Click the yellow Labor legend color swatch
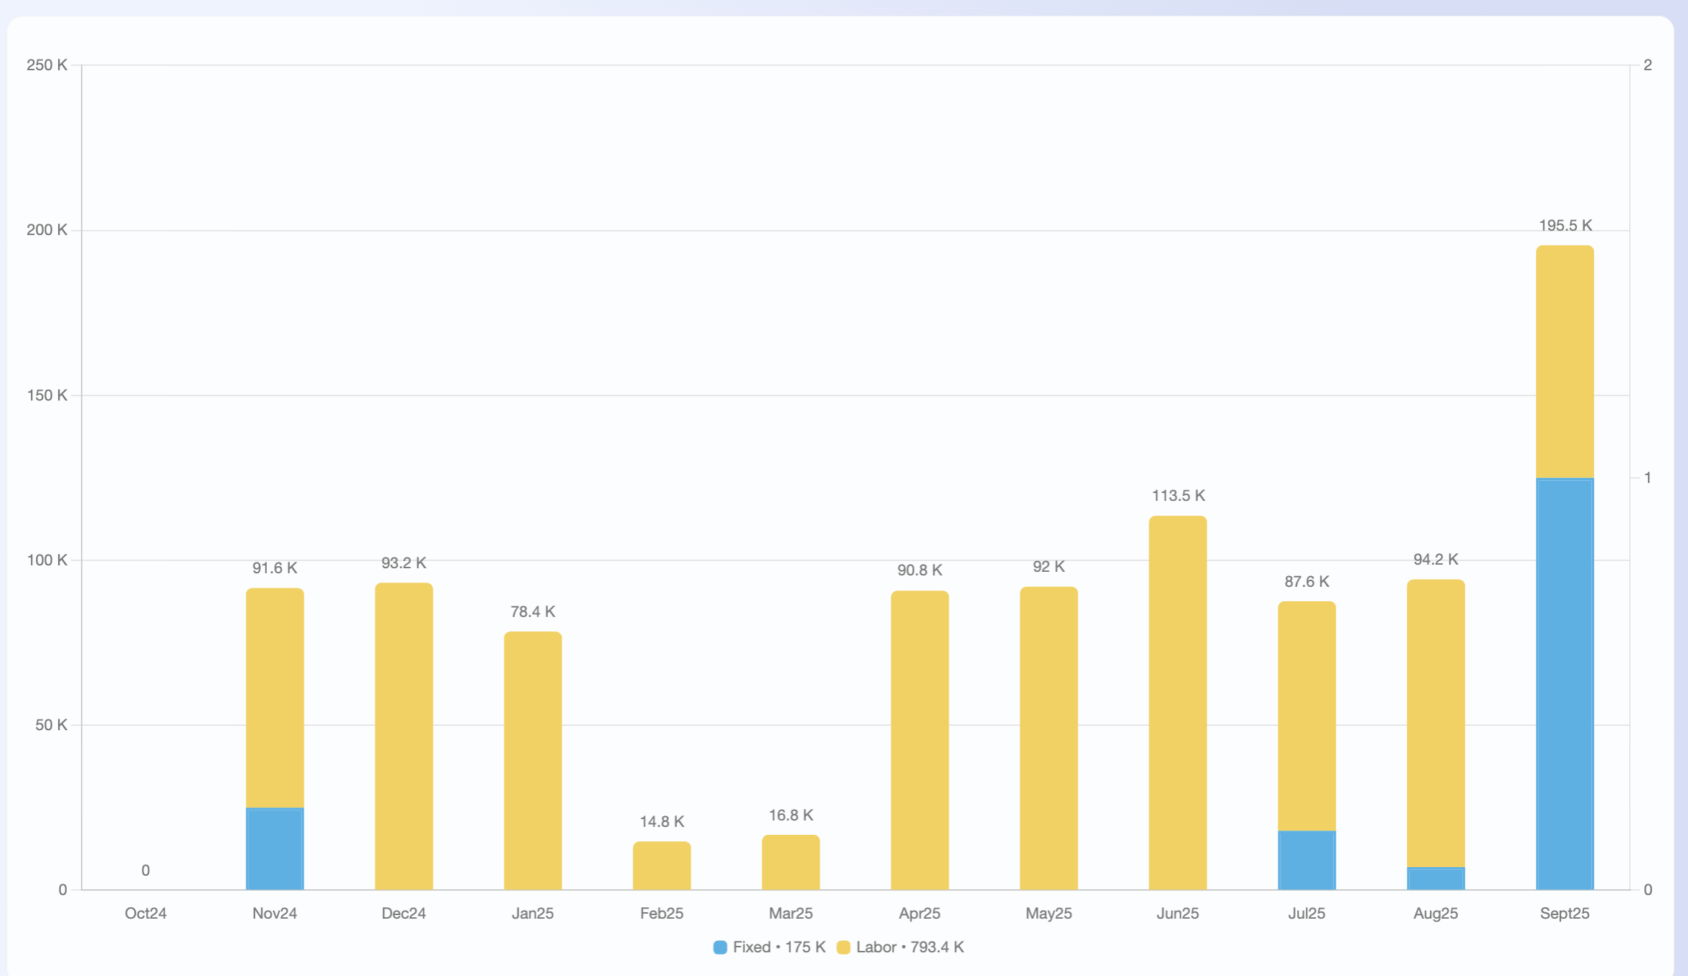1688x976 pixels. pos(843,947)
